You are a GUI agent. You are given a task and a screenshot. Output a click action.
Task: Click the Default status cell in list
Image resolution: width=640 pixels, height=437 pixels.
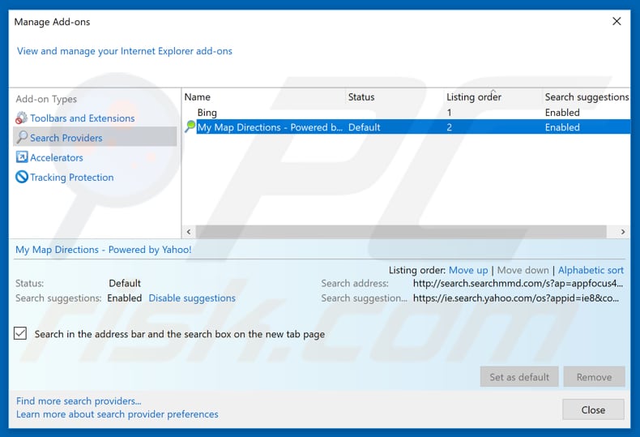click(364, 127)
